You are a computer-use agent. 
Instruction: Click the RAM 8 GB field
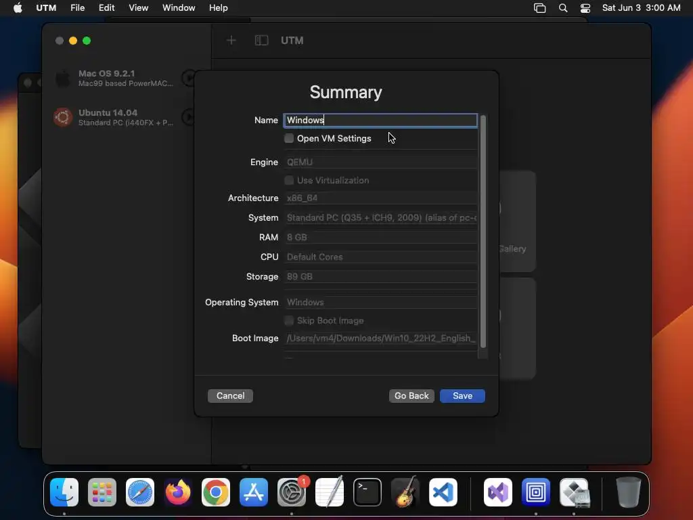(380, 238)
